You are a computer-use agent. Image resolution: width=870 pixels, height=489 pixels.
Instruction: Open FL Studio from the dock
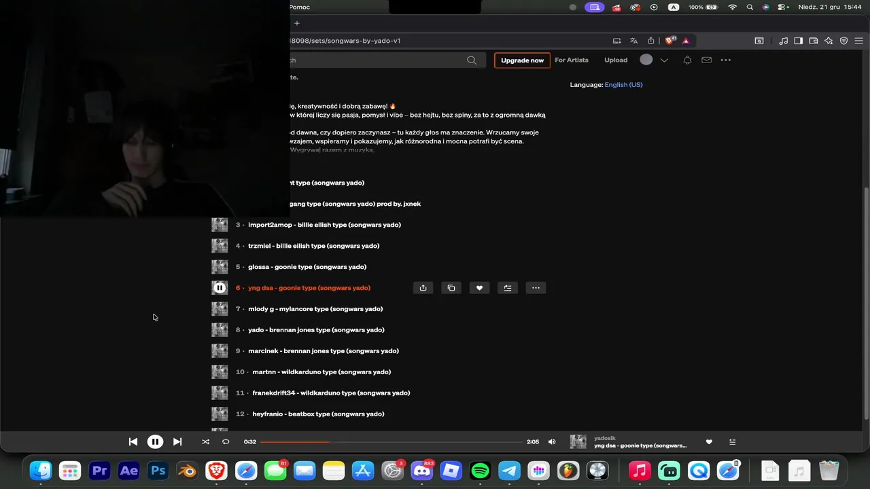pyautogui.click(x=568, y=471)
